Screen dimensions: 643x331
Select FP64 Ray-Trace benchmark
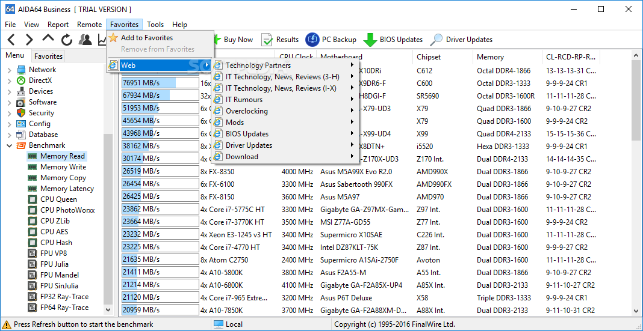(x=64, y=308)
